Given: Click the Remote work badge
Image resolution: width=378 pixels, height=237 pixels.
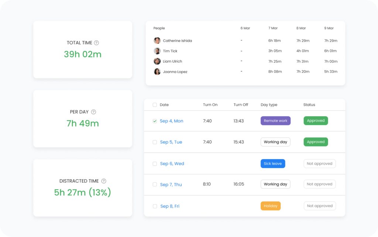Looking at the screenshot, I should 275,120.
